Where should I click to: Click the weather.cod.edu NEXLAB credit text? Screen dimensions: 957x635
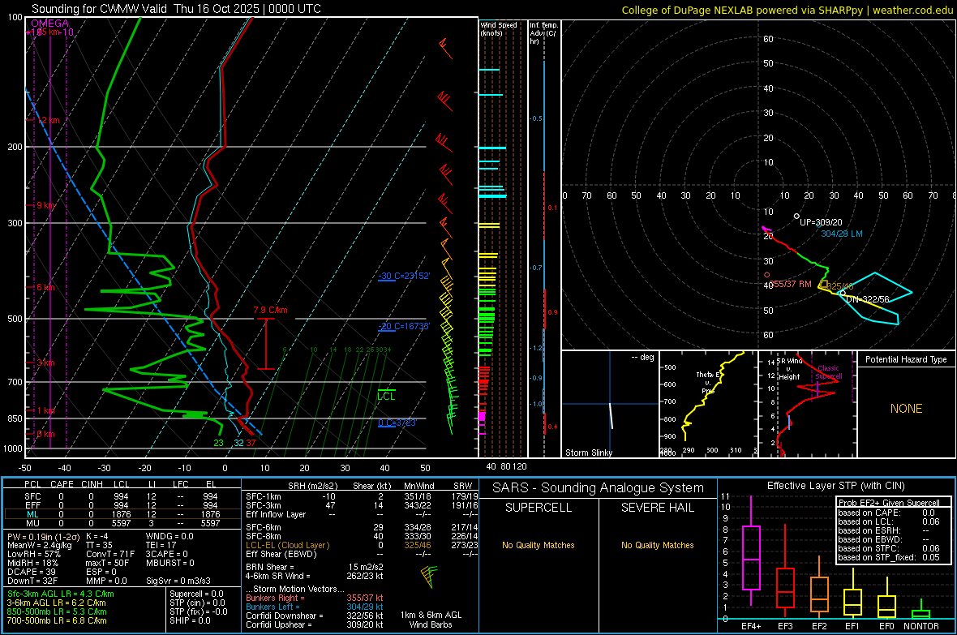tap(787, 10)
